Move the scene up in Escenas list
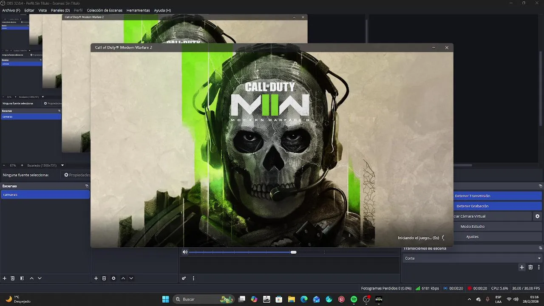544x306 pixels. (31, 278)
